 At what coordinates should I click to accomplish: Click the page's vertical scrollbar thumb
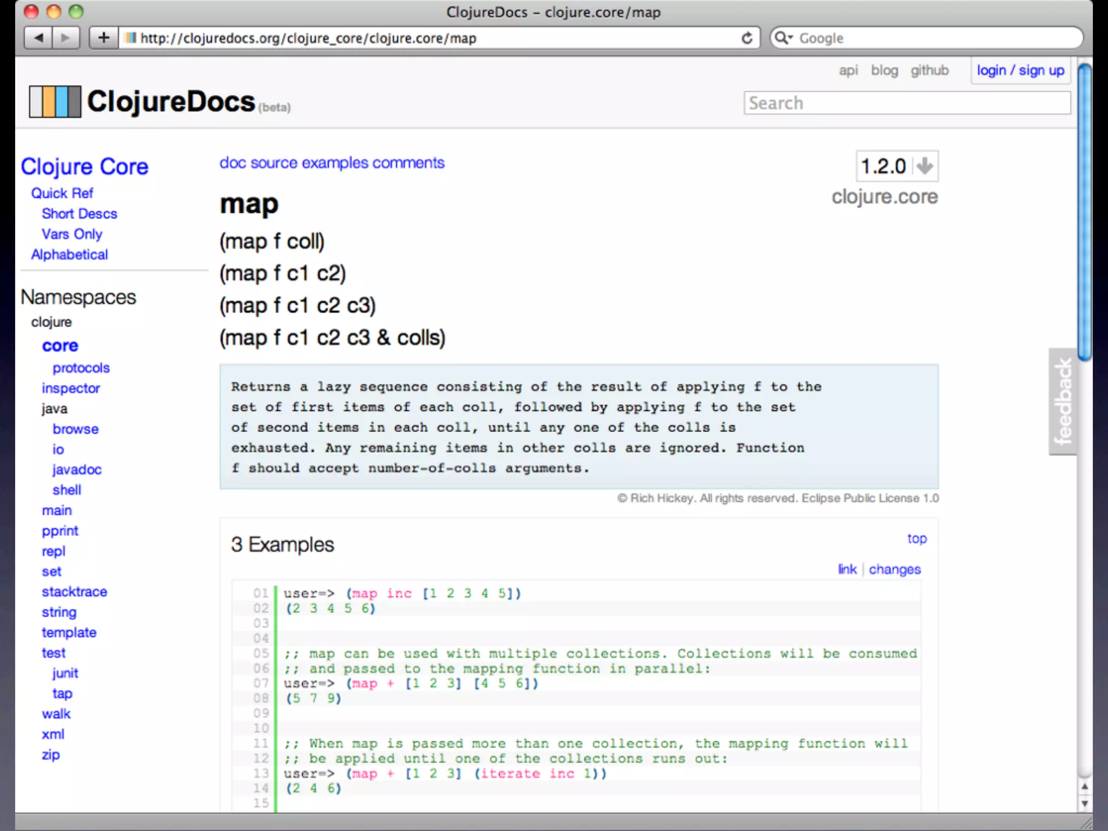point(1084,212)
